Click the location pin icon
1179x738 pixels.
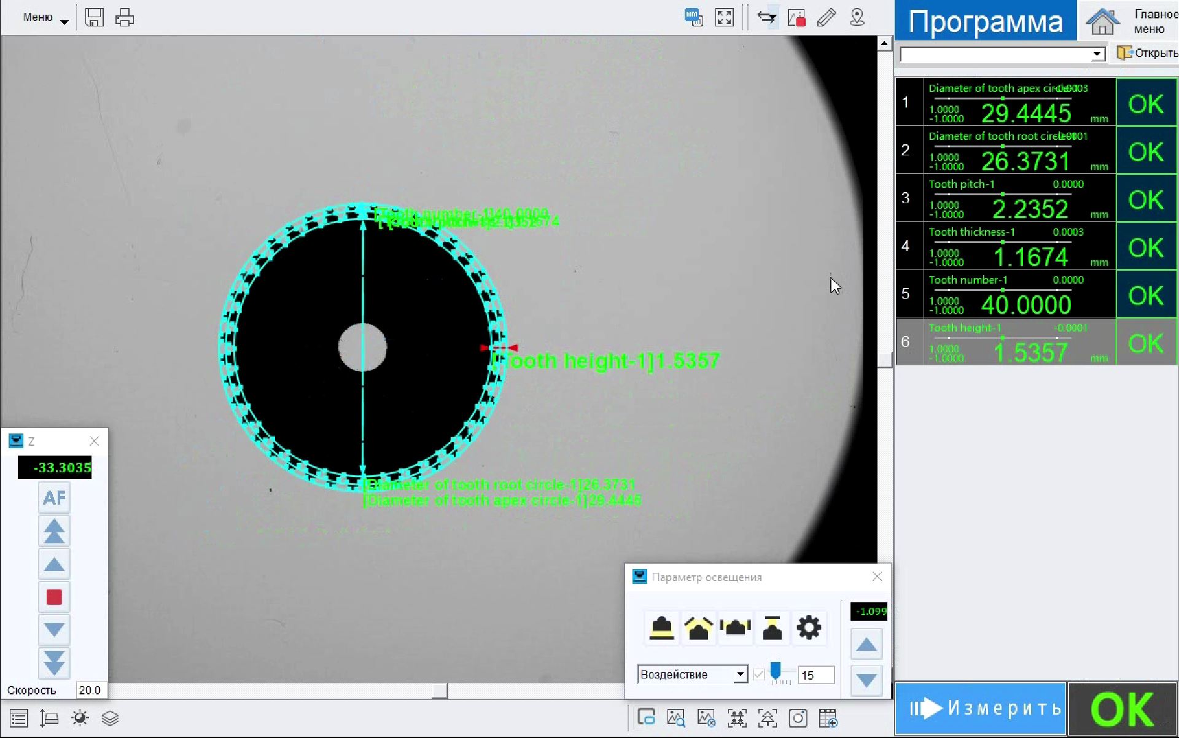[857, 17]
